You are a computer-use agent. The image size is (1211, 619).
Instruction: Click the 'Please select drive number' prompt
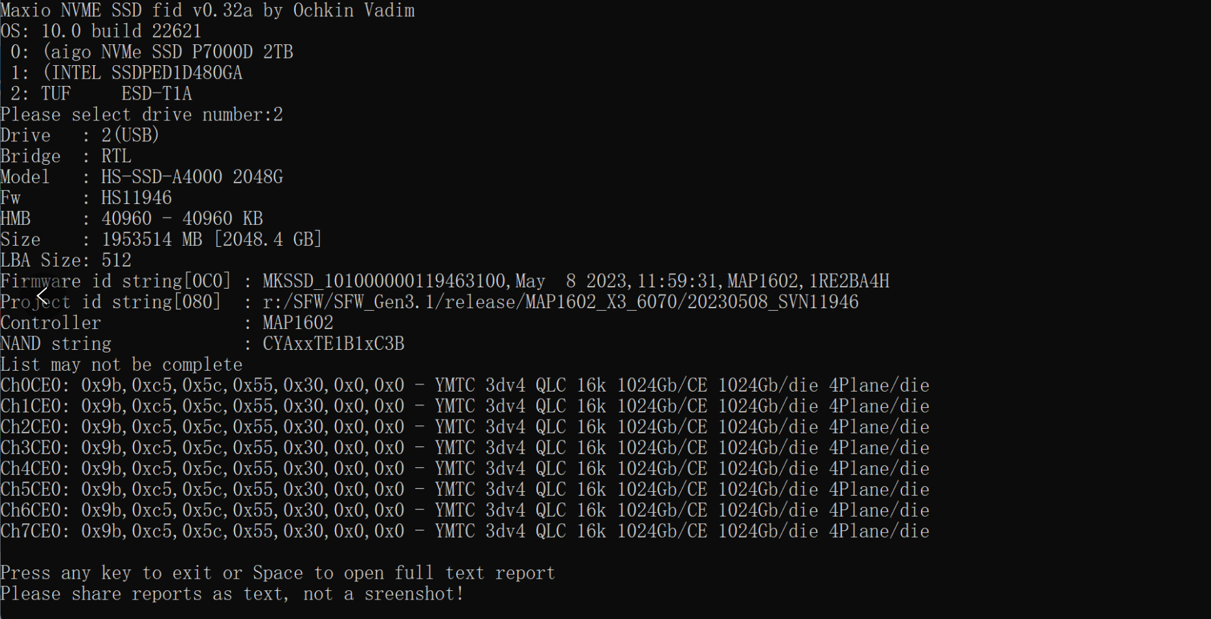(141, 115)
